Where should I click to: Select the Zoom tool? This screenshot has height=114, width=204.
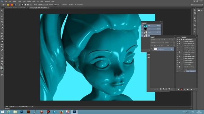pyautogui.click(x=2, y=64)
